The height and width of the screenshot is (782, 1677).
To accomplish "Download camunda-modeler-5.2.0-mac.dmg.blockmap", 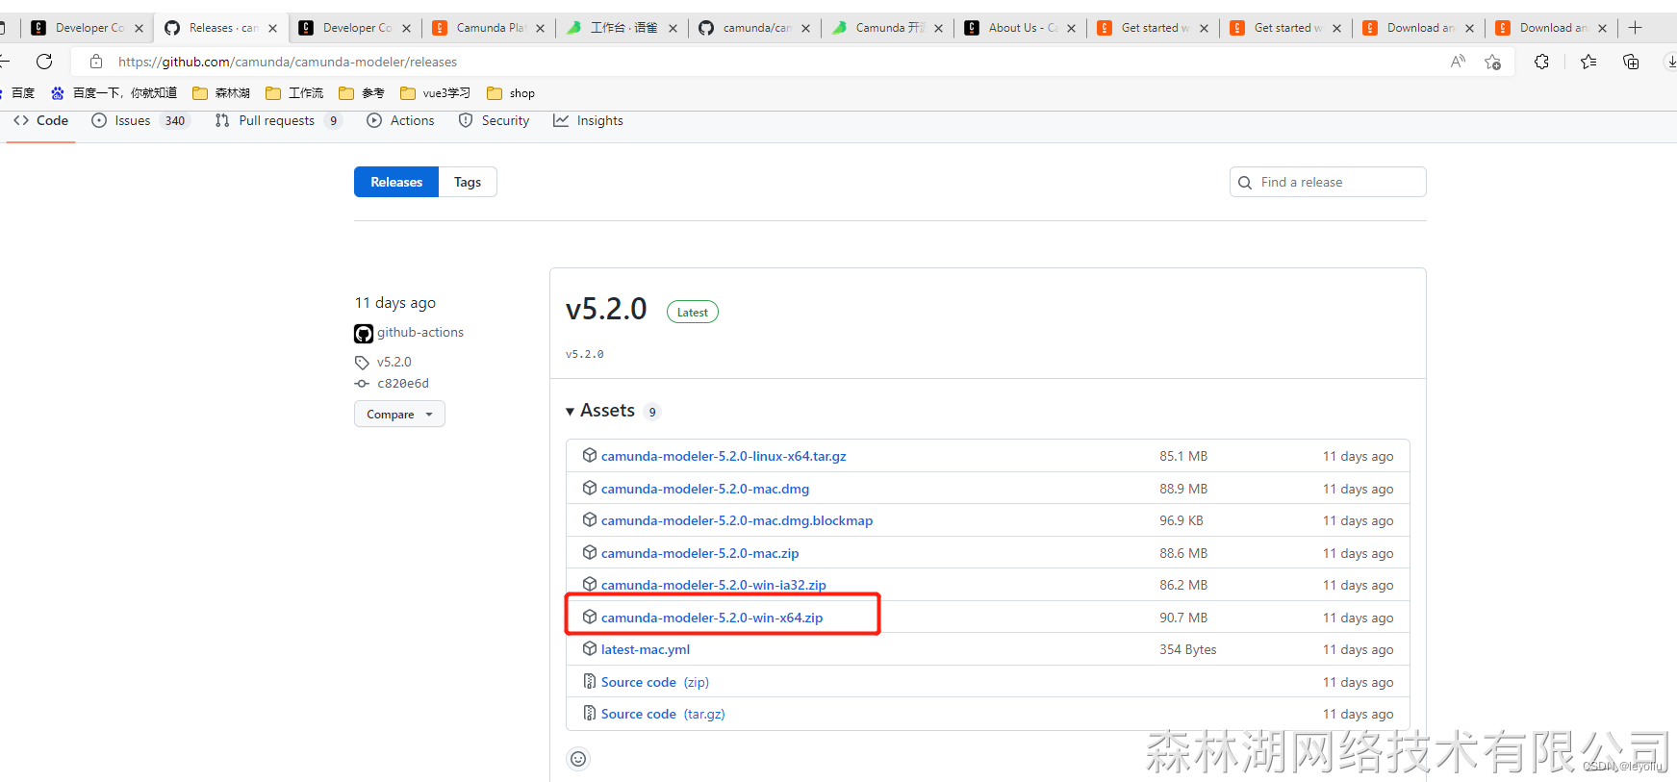I will [x=737, y=520].
